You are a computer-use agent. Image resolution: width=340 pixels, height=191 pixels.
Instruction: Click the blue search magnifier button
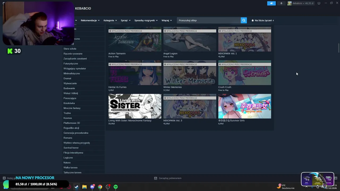point(244,20)
